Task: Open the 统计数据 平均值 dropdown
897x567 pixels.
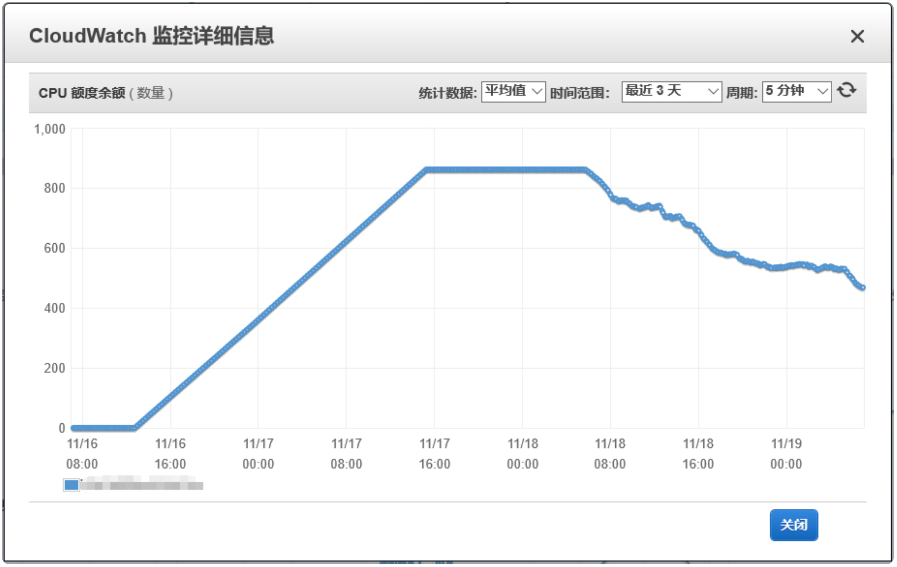Action: 513,92
